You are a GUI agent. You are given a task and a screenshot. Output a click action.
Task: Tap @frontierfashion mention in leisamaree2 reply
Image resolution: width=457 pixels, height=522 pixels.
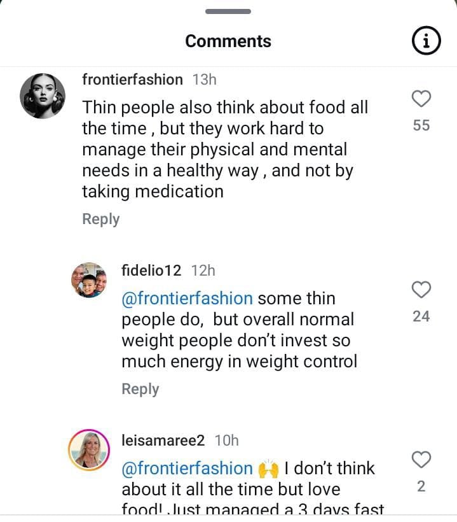pos(187,469)
